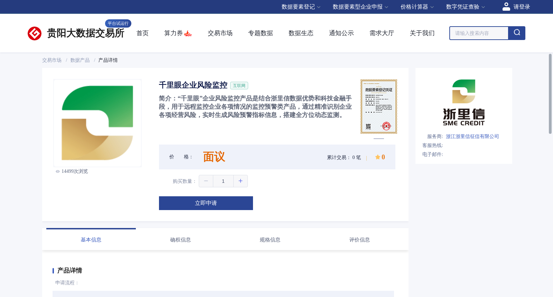Click the 累计交易：0 笔 text

pos(344,158)
